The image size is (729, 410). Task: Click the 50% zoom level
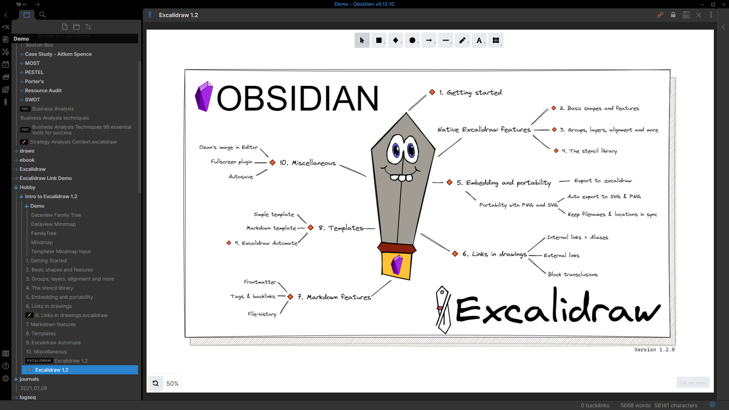(172, 383)
